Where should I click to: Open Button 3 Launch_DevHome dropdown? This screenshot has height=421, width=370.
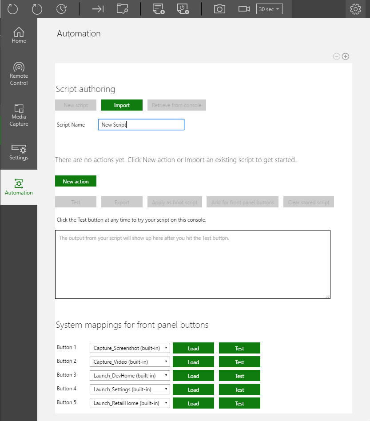pos(130,375)
